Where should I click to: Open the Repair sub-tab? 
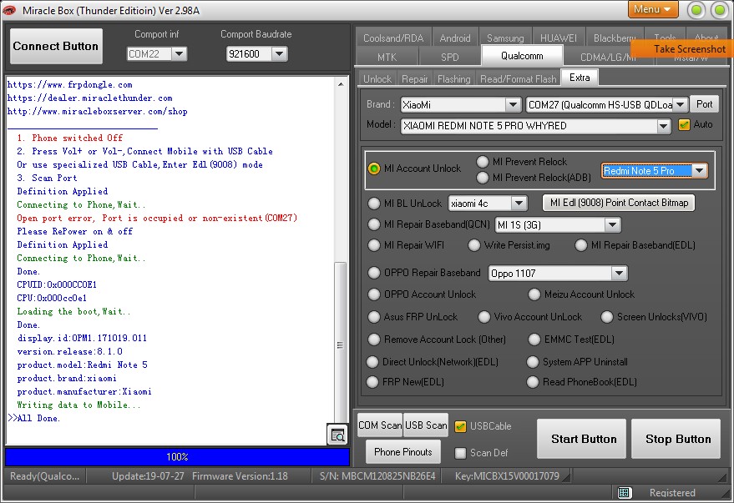click(415, 79)
